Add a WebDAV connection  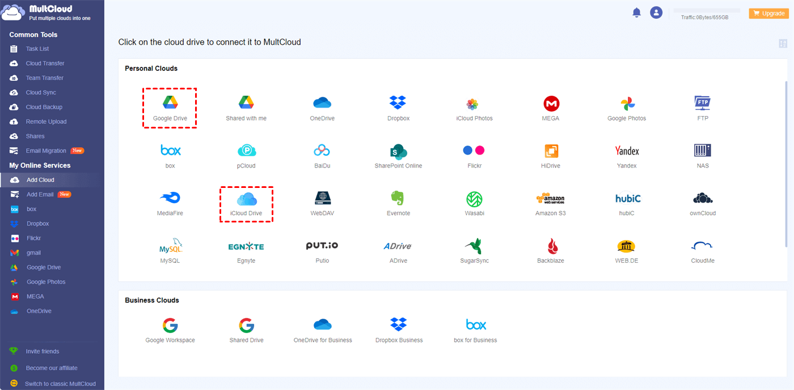(322, 203)
